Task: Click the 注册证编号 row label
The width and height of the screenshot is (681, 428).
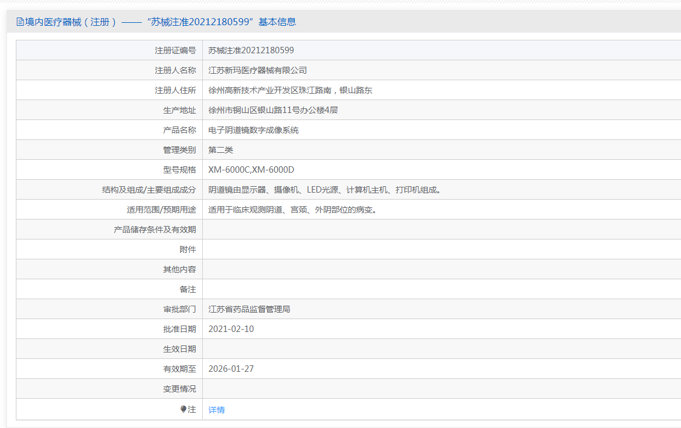Action: click(175, 50)
